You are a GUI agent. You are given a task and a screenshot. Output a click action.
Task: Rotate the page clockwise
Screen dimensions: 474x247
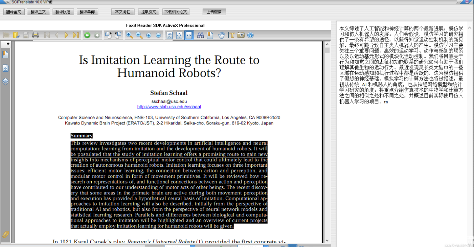[108, 35]
